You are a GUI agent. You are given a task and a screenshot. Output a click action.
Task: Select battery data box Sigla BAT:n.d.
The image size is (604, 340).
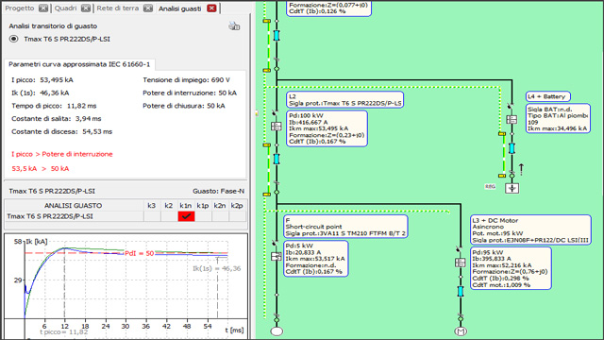click(x=558, y=118)
